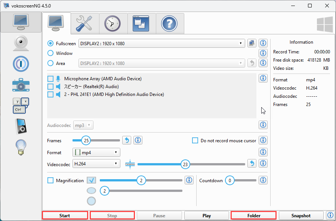Viewport: 336px width, 221px height.
Task: Click the Compress icon beside quality slider
Action: pos(130,164)
